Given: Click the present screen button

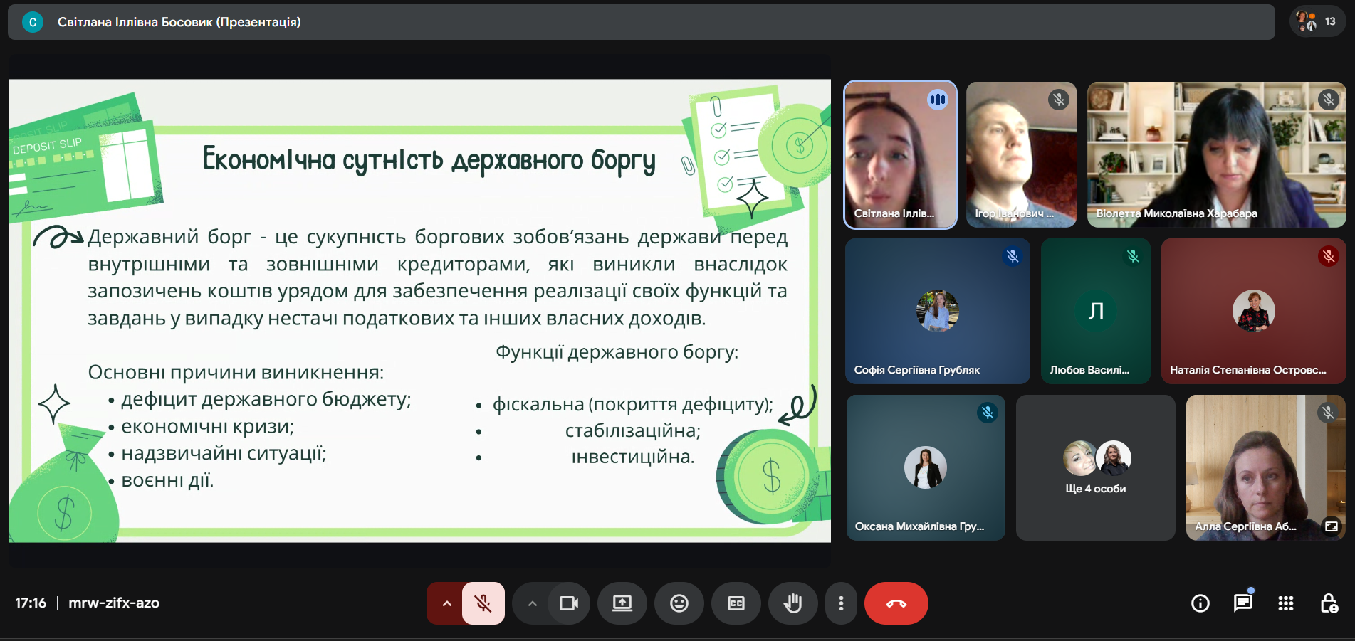Looking at the screenshot, I should 622,603.
